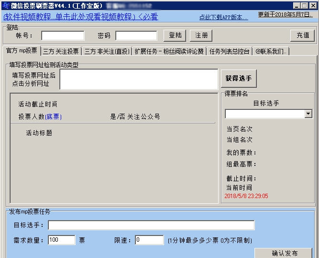
Task: Focus the 目标选手 field in 发布mp投票任务
Action: pos(151,225)
